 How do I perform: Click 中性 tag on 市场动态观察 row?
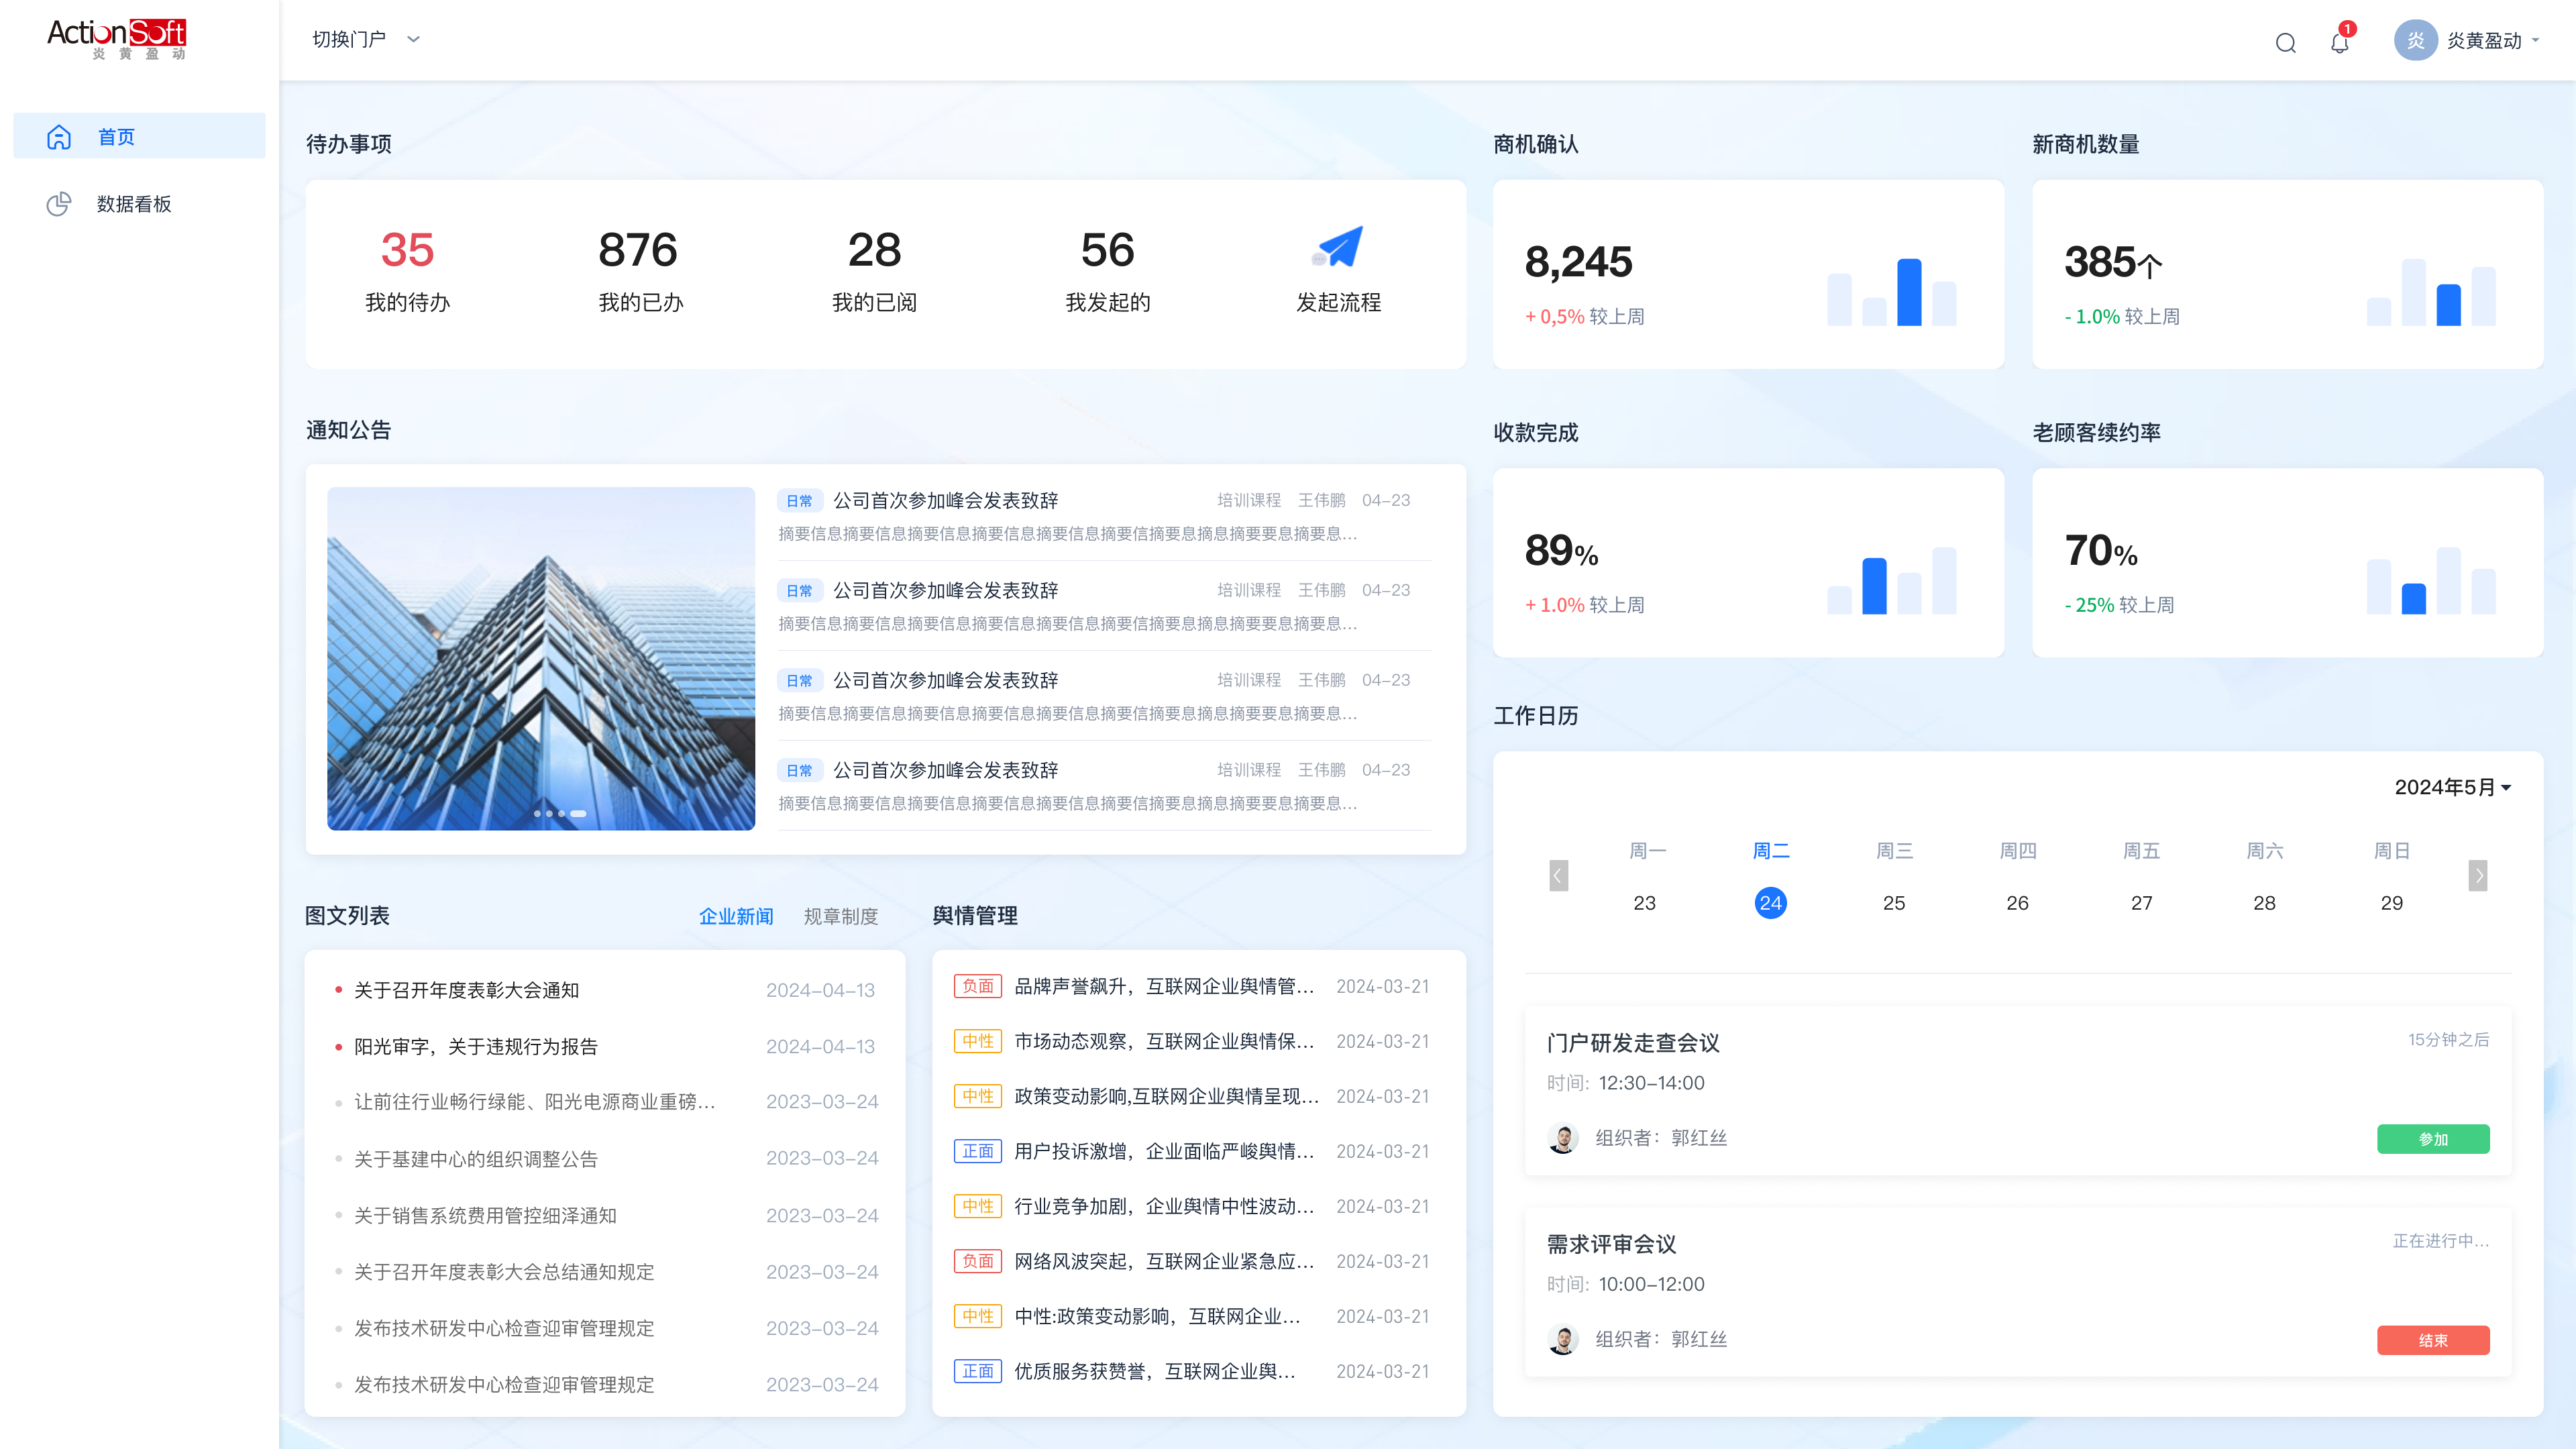977,1041
